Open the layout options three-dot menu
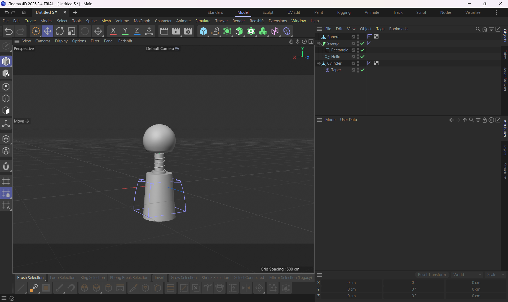This screenshot has height=302, width=508. point(496,12)
